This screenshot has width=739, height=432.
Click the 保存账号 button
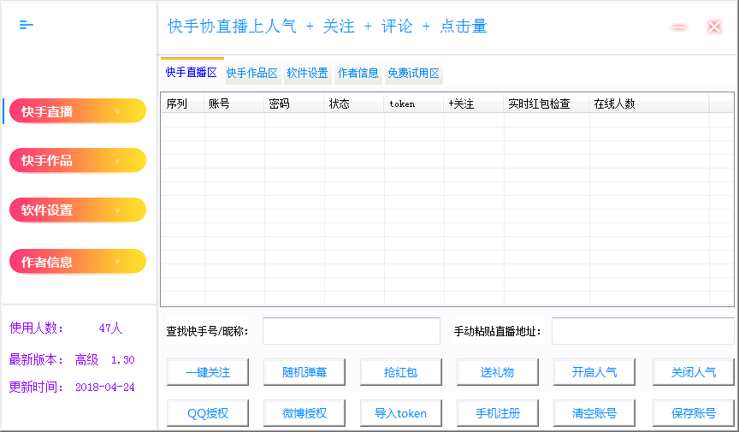pyautogui.click(x=694, y=413)
